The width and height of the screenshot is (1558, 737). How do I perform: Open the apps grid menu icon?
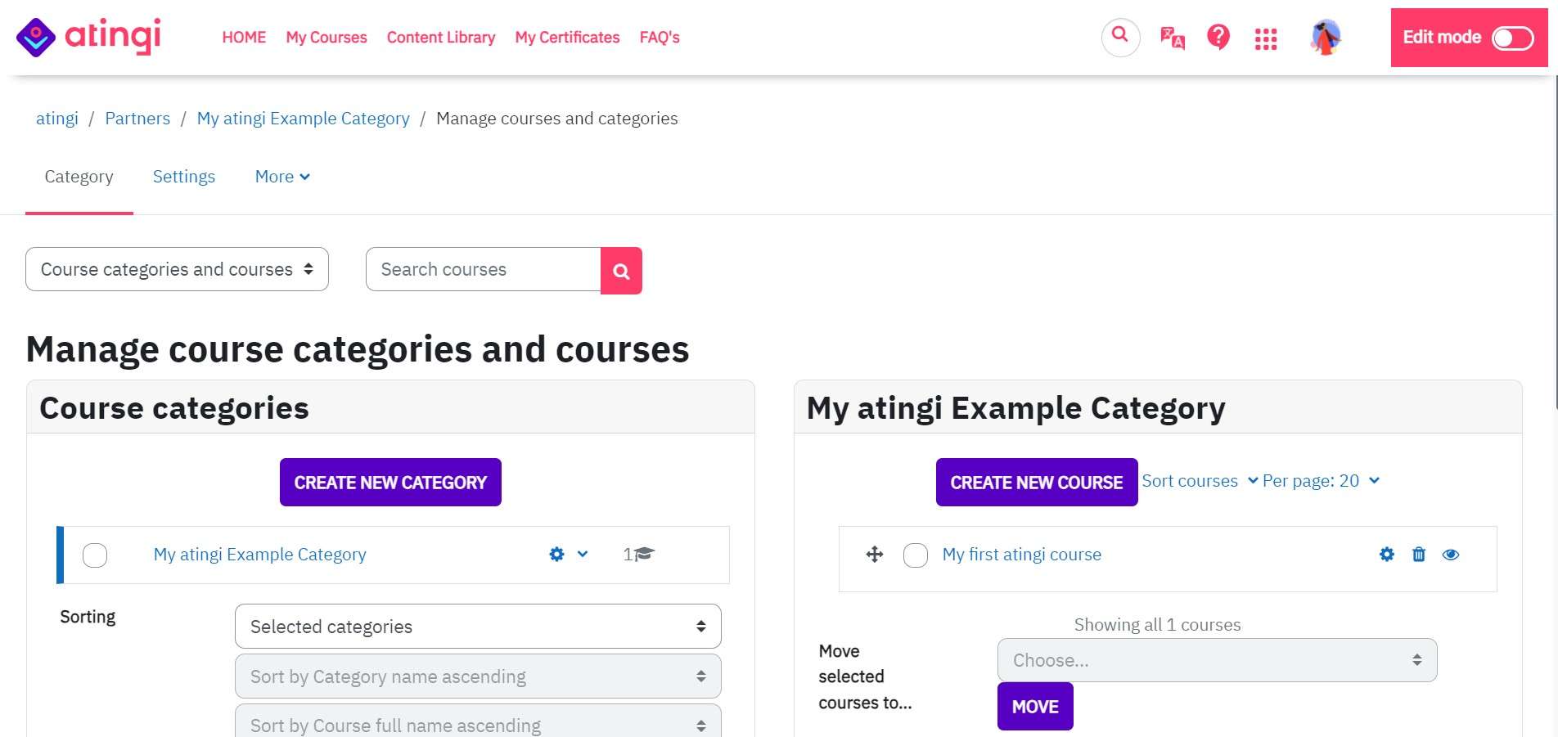(1266, 38)
